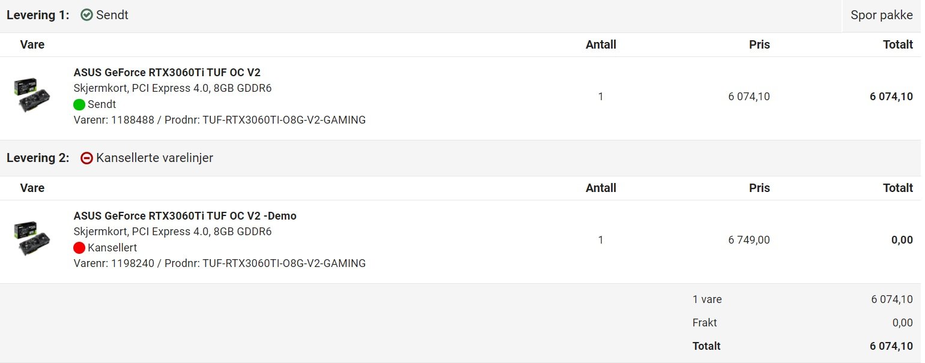Click the green Sendt status dot
925x363 pixels.
click(79, 104)
